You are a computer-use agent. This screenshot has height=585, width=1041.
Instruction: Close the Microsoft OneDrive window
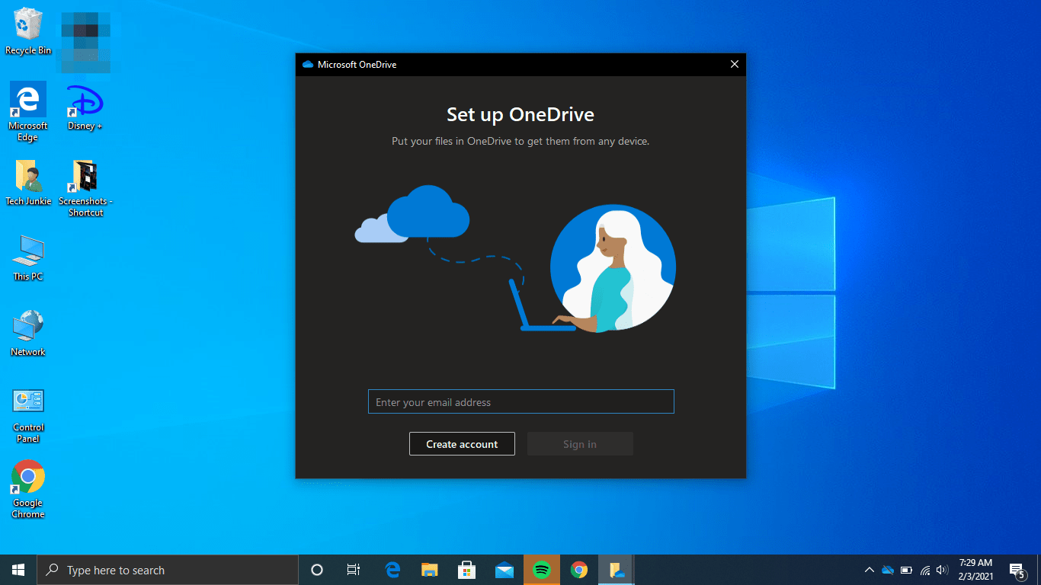(735, 65)
